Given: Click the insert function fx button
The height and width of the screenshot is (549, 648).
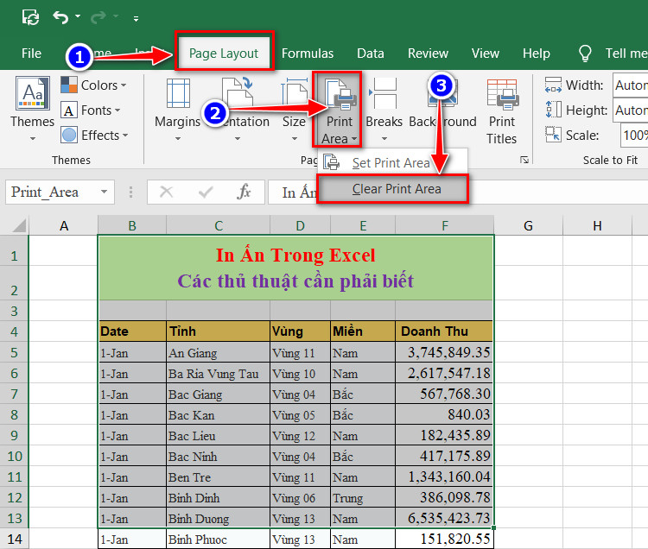Looking at the screenshot, I should pos(244,192).
